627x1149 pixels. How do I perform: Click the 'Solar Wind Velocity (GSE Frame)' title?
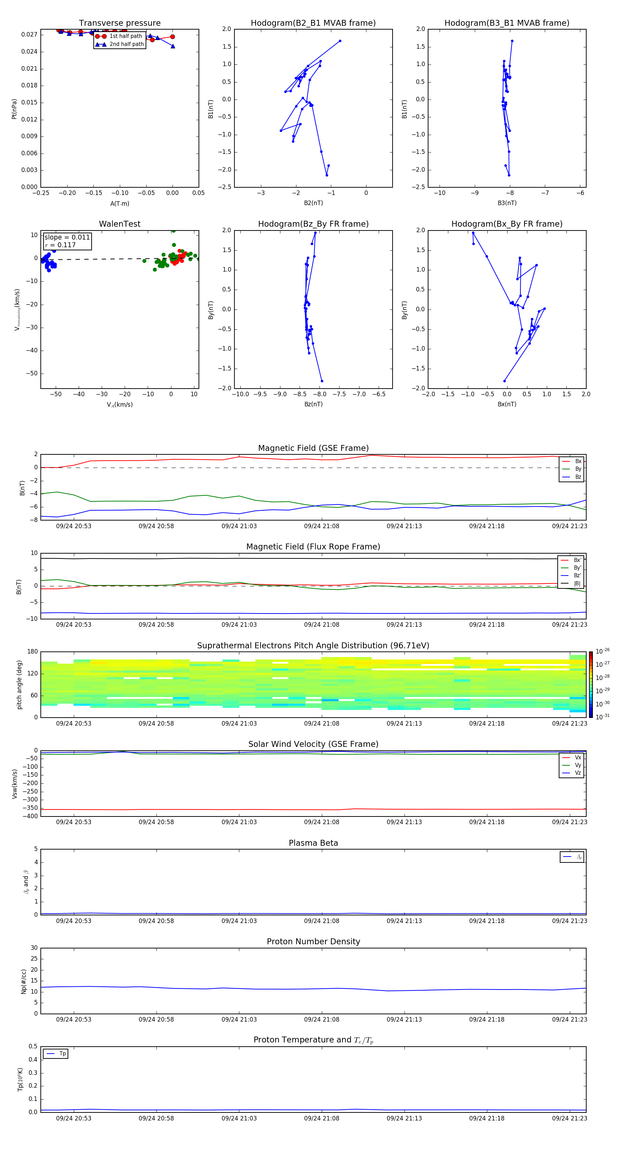click(x=313, y=744)
